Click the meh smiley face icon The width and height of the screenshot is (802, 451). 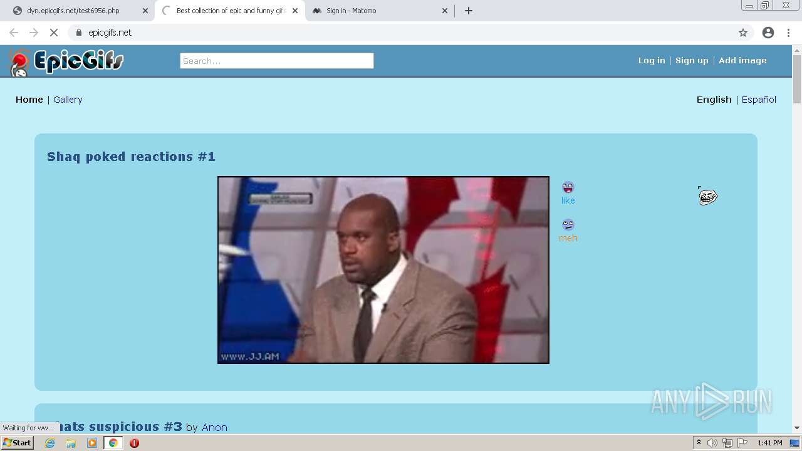click(568, 225)
